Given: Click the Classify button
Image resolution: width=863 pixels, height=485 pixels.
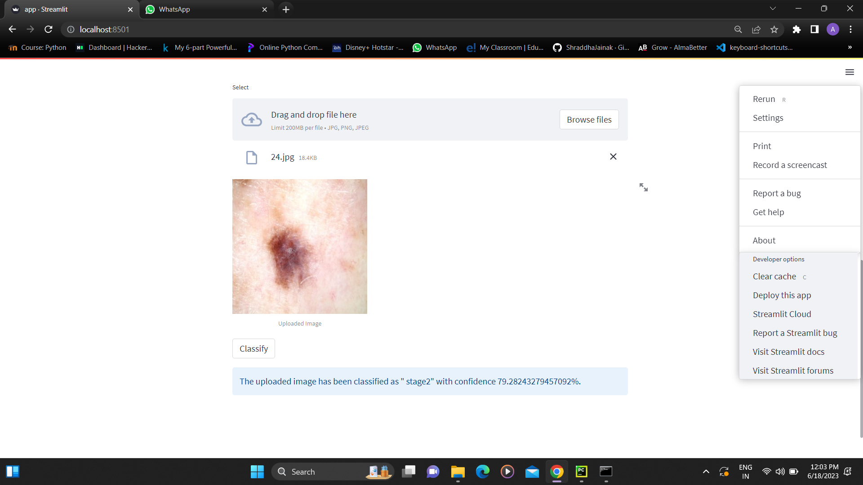Looking at the screenshot, I should coord(253,348).
